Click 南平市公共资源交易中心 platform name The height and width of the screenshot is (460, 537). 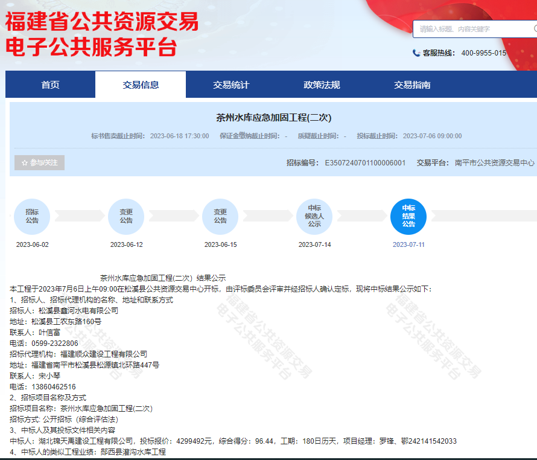[484, 162]
